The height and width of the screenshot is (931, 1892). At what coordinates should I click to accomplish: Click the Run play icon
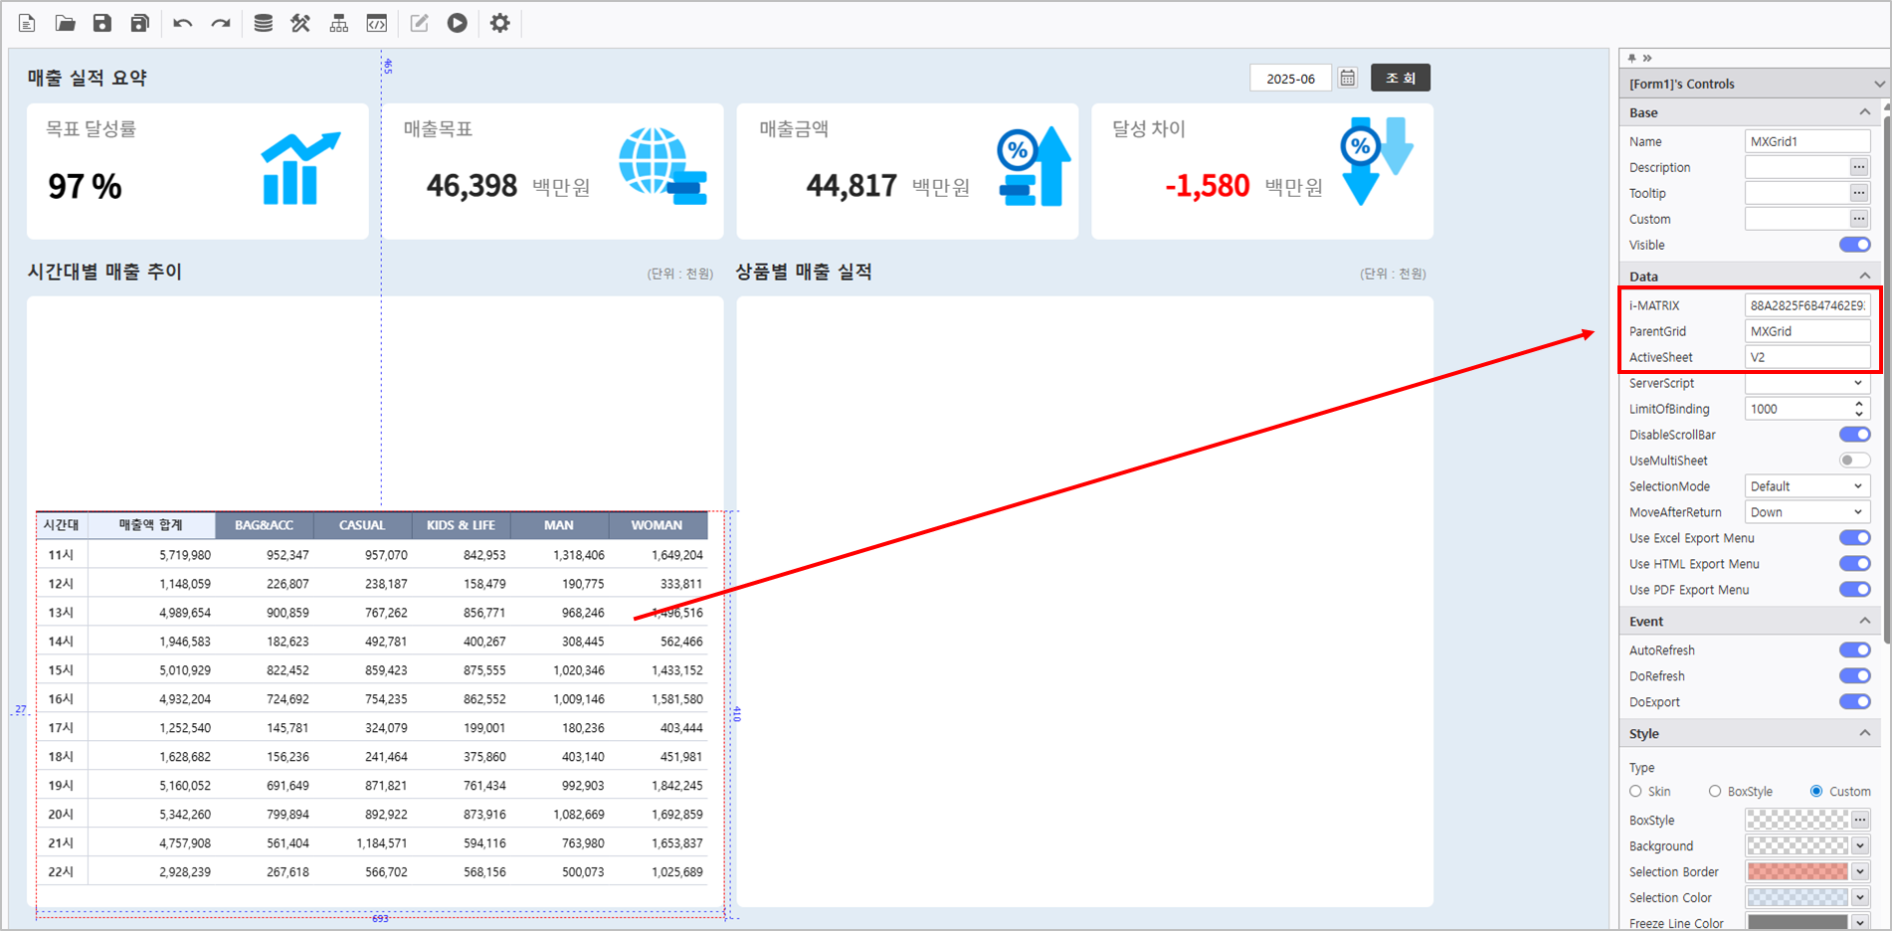coord(457,23)
